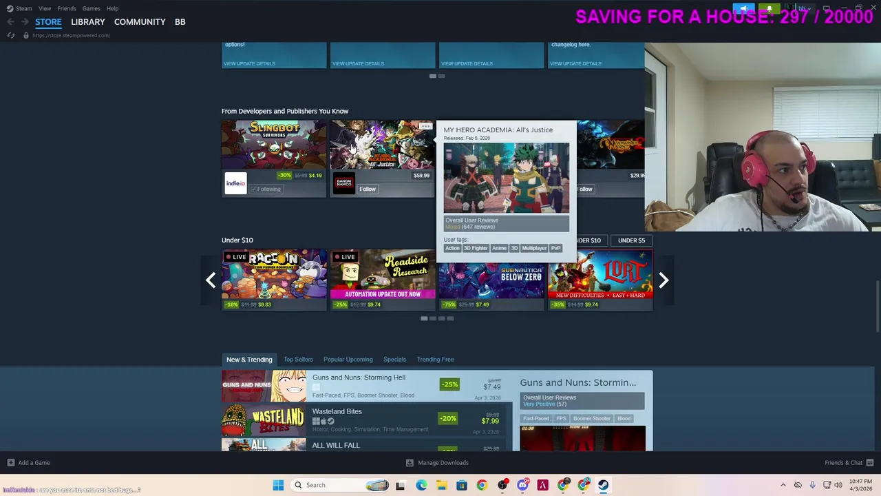The height and width of the screenshot is (496, 881).
Task: View update details below 'changelog here.' text
Action: (x=575, y=63)
